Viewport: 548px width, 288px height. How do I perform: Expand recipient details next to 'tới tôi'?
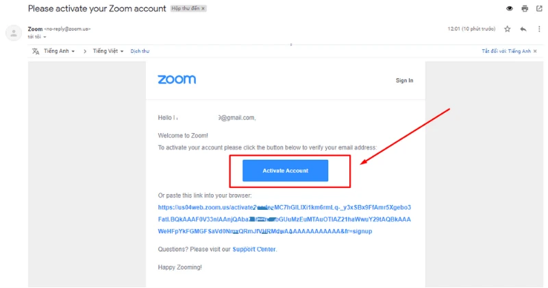tap(45, 36)
